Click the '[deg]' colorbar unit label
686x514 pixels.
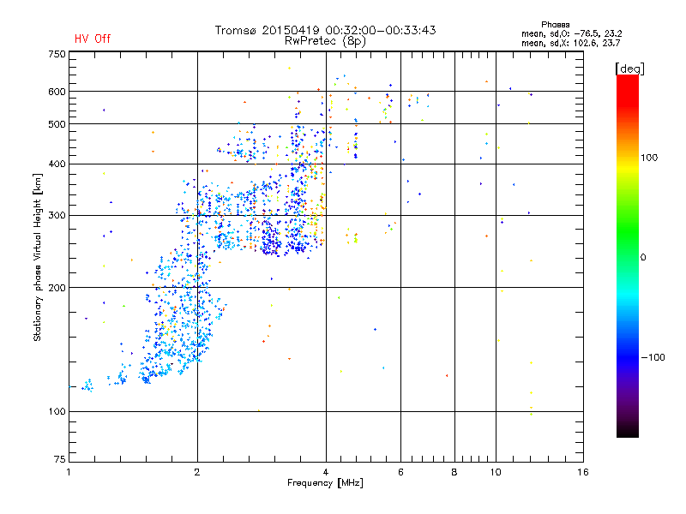629,69
